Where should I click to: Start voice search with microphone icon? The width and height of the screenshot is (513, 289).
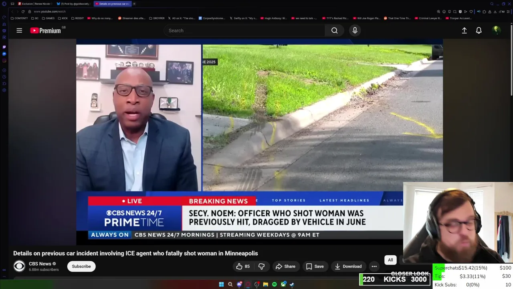pyautogui.click(x=355, y=31)
